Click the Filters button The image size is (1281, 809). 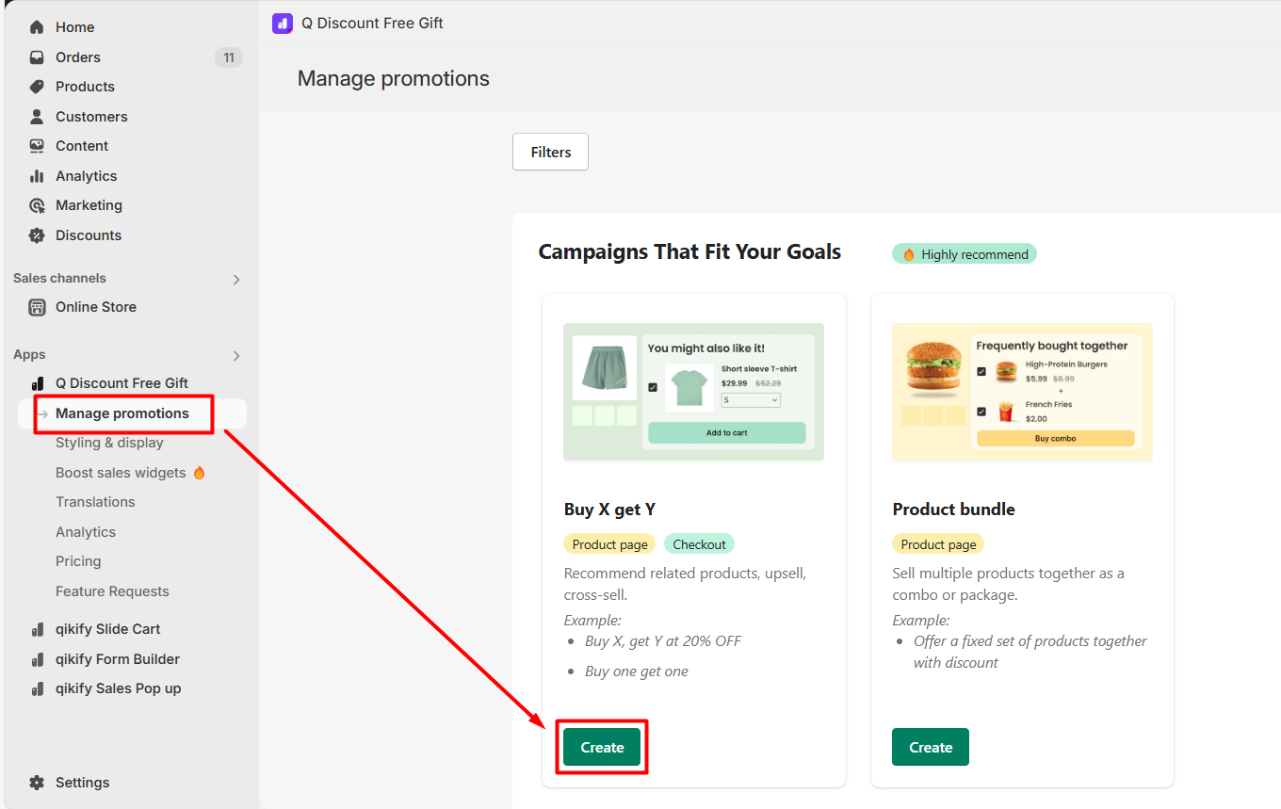click(x=550, y=152)
